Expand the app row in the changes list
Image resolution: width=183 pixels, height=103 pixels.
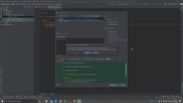point(57,19)
